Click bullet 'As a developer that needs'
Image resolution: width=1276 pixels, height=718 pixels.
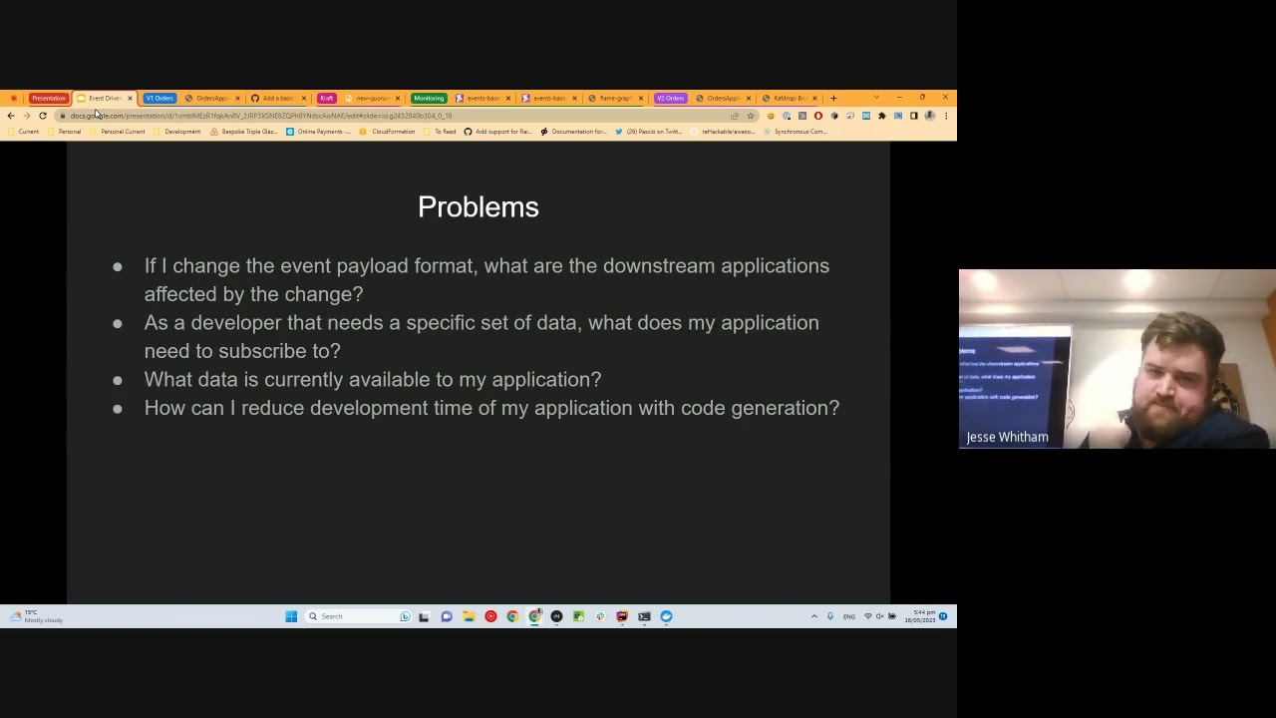tap(481, 337)
